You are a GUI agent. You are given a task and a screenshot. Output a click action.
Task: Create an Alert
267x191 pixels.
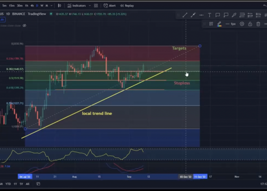110,6
